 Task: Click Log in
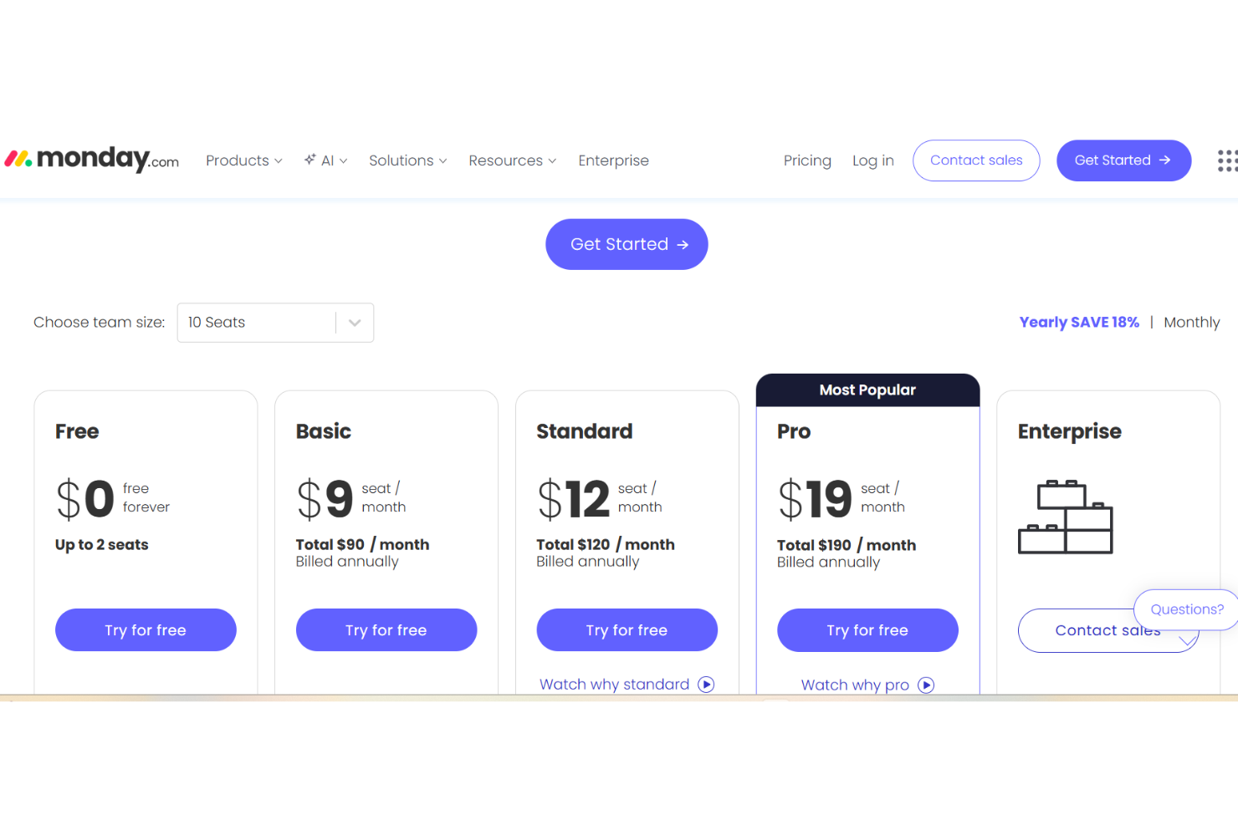[872, 160]
